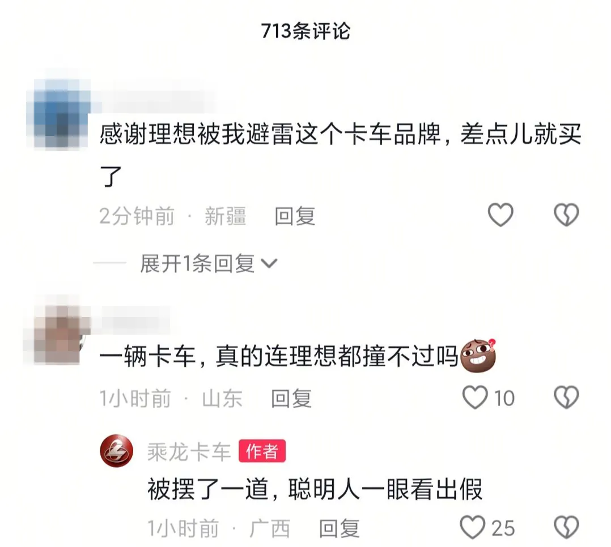Open comment text 一辆卡车，真的连理想都撞不过吗

pyautogui.click(x=279, y=356)
